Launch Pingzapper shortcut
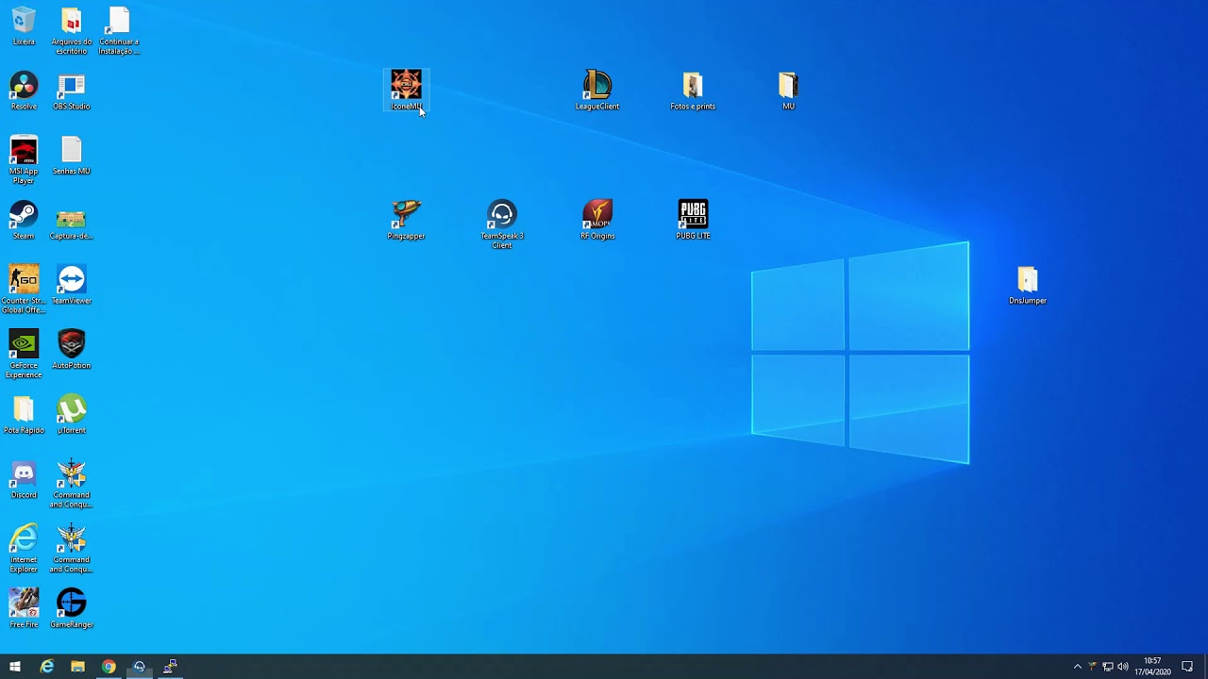The image size is (1208, 679). point(407,220)
